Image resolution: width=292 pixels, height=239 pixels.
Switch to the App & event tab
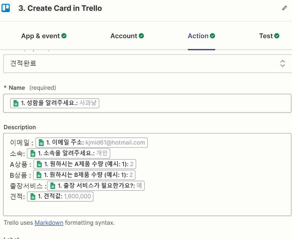tap(41, 36)
